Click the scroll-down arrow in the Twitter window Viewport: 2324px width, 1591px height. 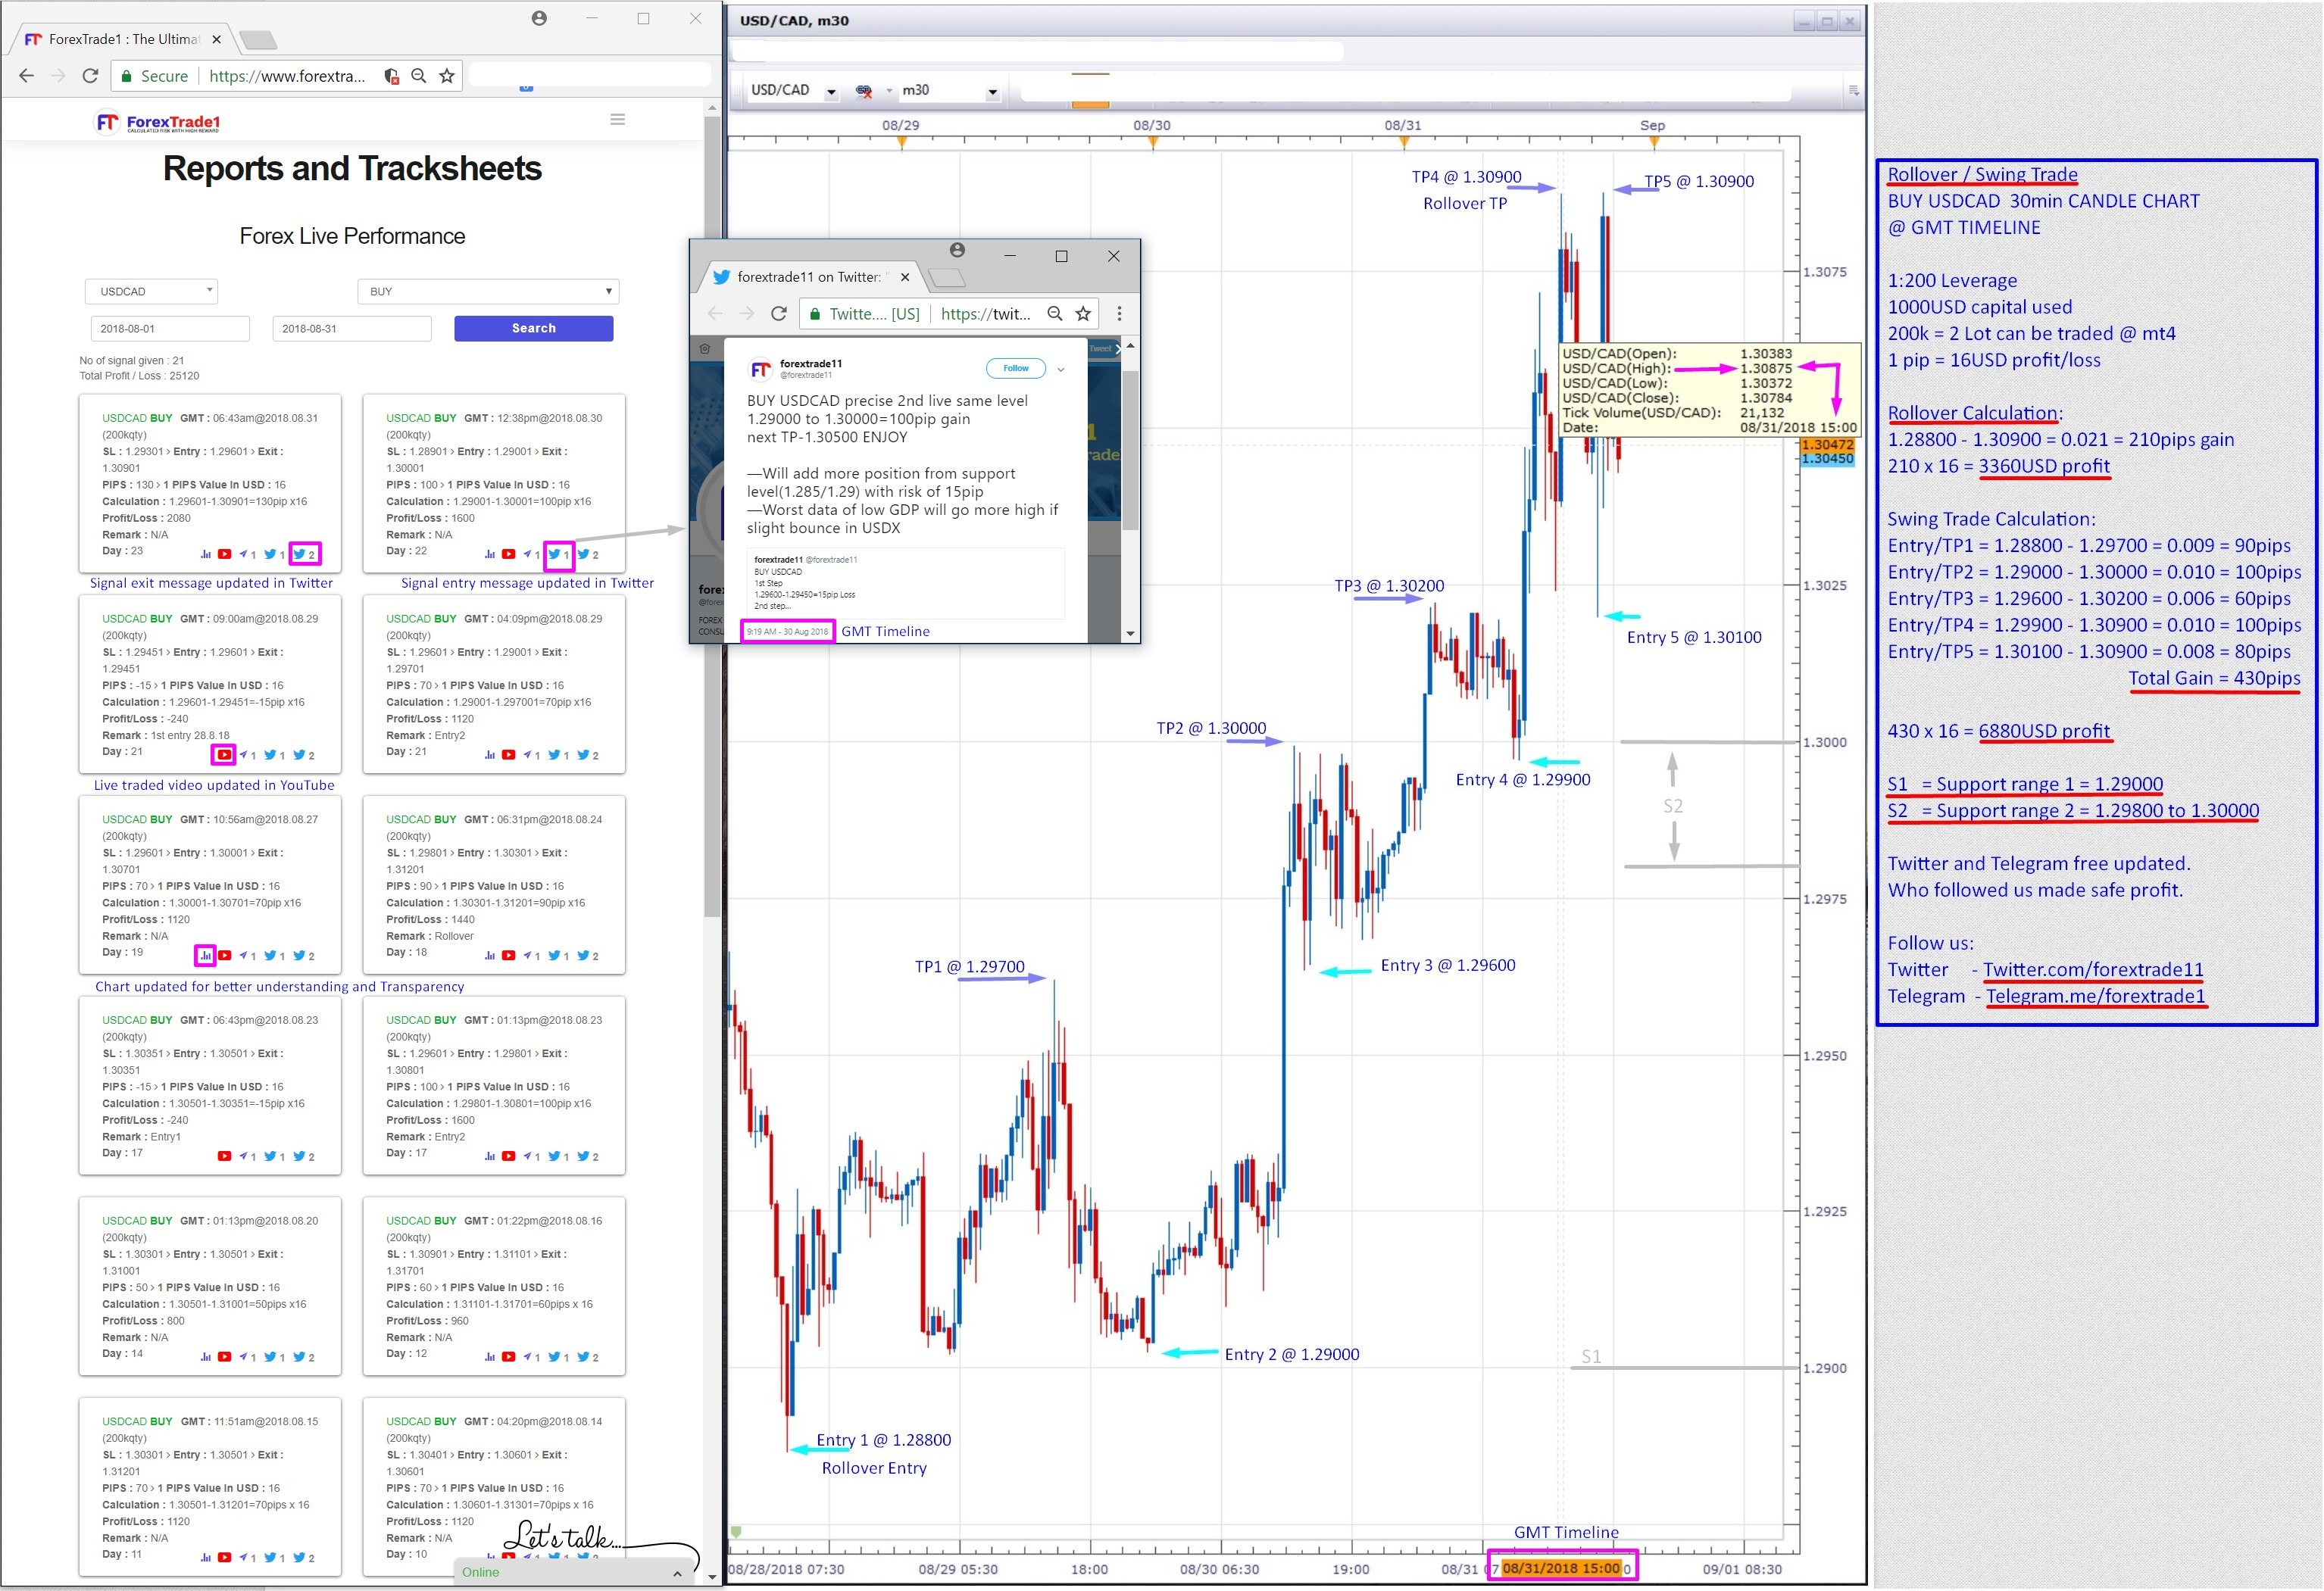click(1130, 632)
